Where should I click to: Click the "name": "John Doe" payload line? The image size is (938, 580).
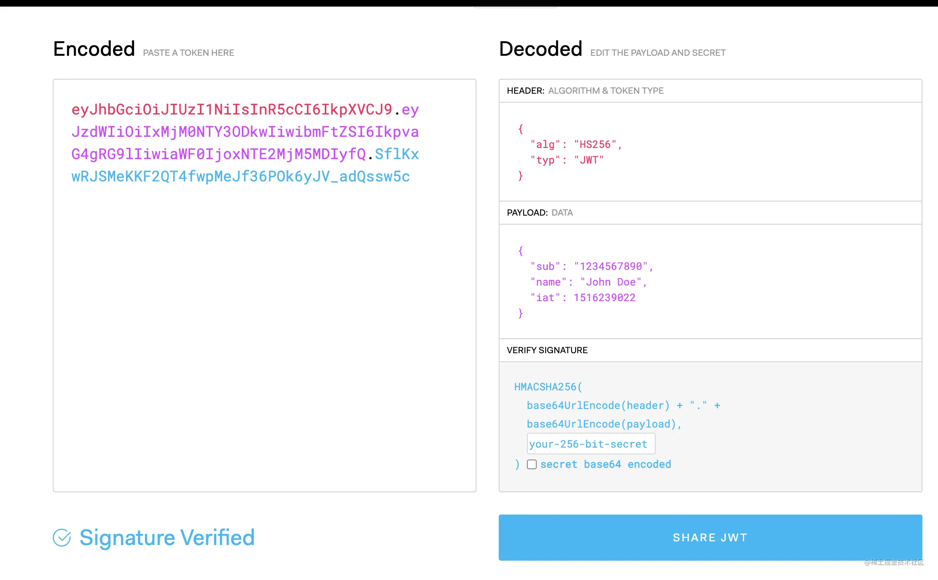588,282
